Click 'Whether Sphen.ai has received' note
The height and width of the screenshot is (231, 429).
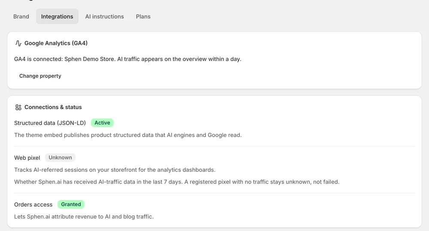(x=177, y=182)
